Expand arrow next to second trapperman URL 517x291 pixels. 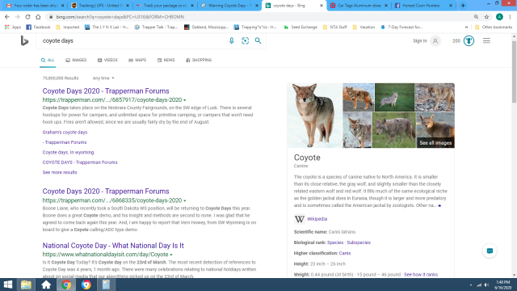[x=185, y=200]
